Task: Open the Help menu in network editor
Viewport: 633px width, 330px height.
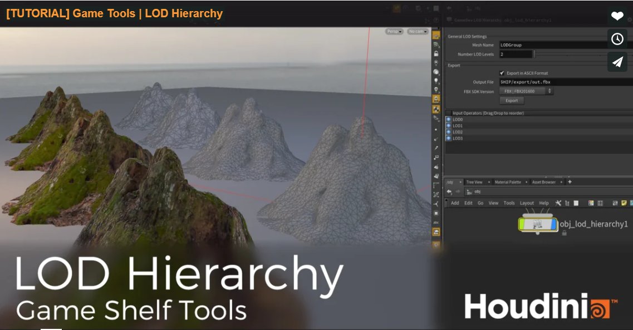Action: coord(544,203)
